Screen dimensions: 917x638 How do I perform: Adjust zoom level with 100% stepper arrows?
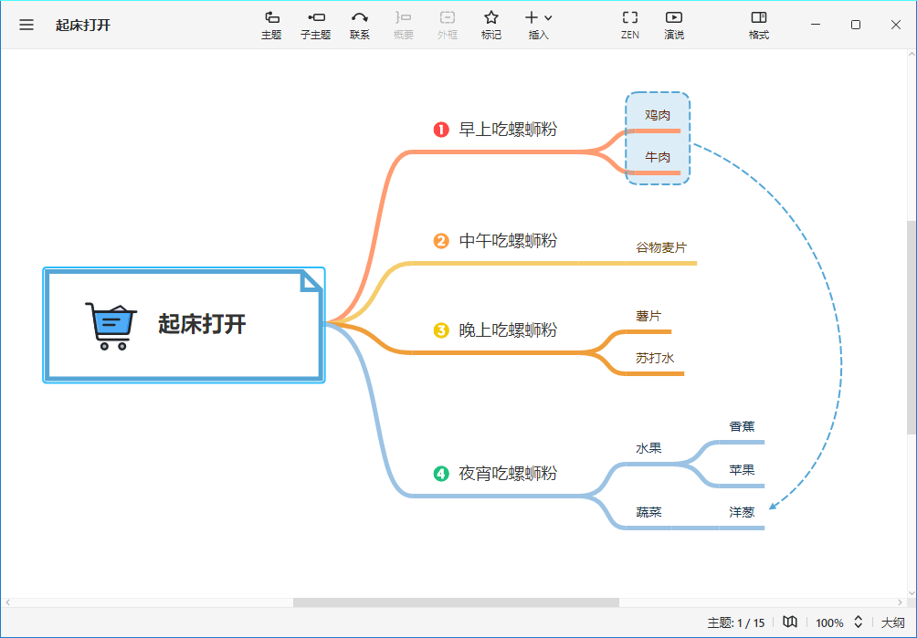pos(858,622)
